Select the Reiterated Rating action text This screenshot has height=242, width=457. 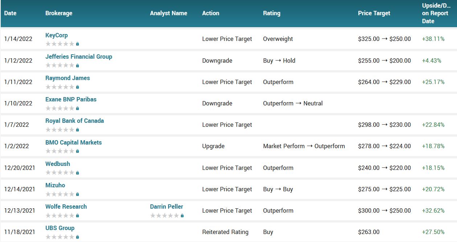[x=225, y=232]
